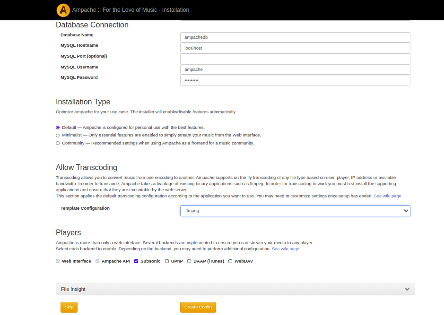This screenshot has width=444, height=315.
Task: Click the Skip button
Action: coord(69,307)
